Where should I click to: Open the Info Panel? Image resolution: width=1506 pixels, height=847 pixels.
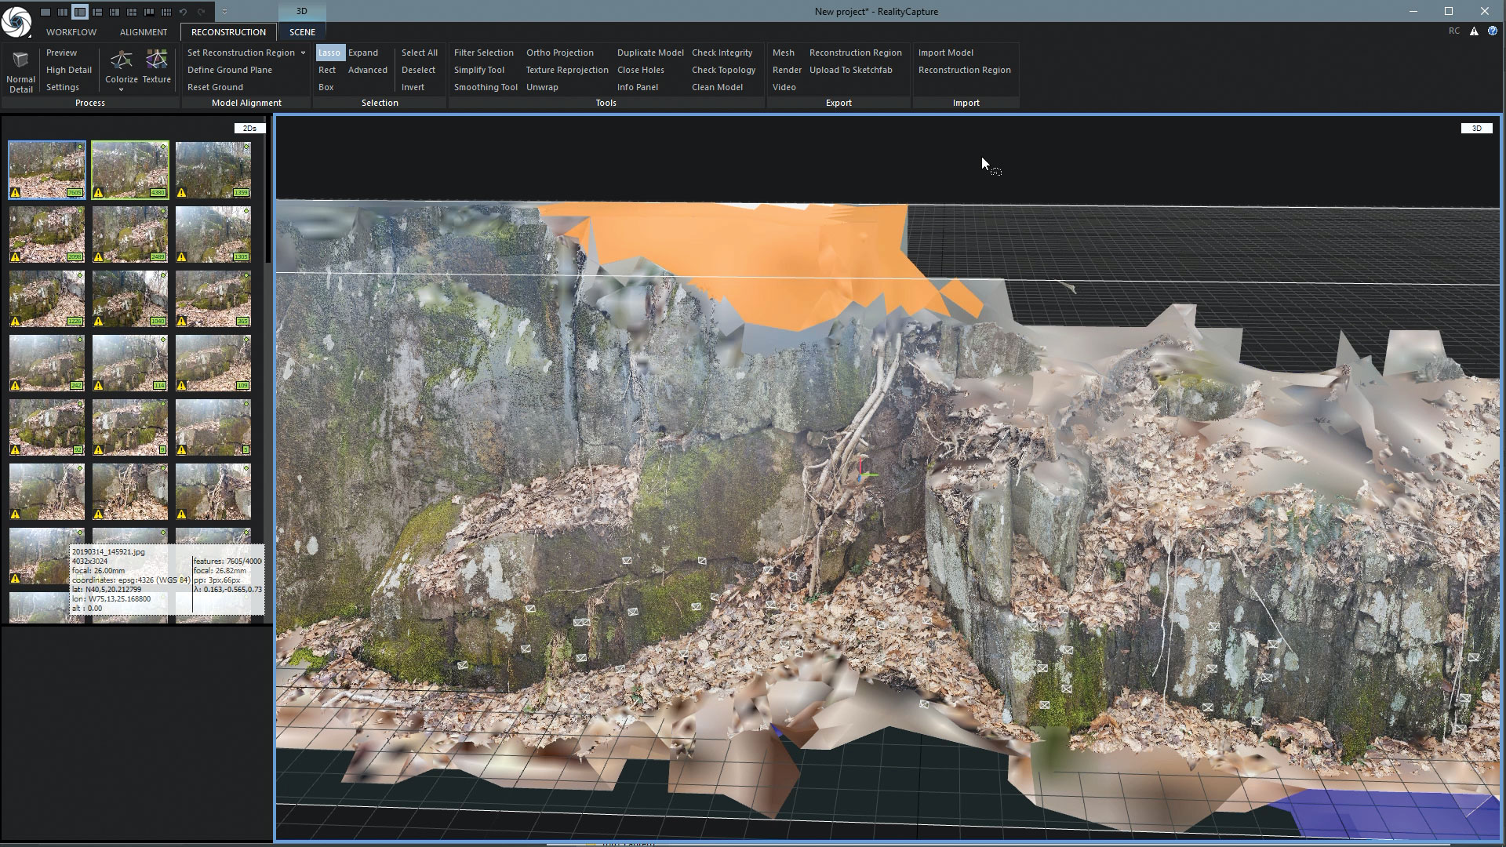coord(638,87)
